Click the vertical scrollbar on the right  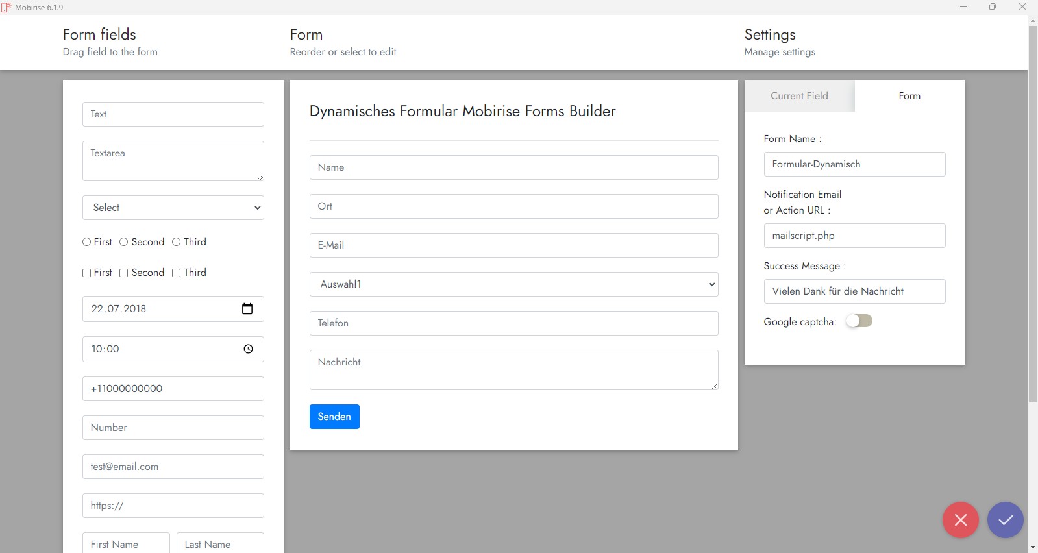(x=1033, y=214)
